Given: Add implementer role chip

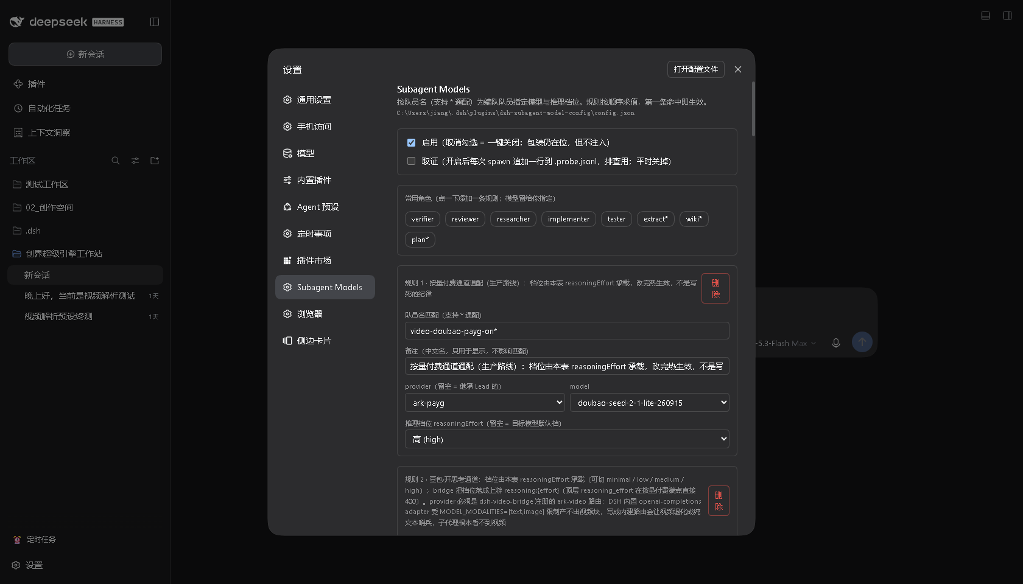Looking at the screenshot, I should 569,219.
